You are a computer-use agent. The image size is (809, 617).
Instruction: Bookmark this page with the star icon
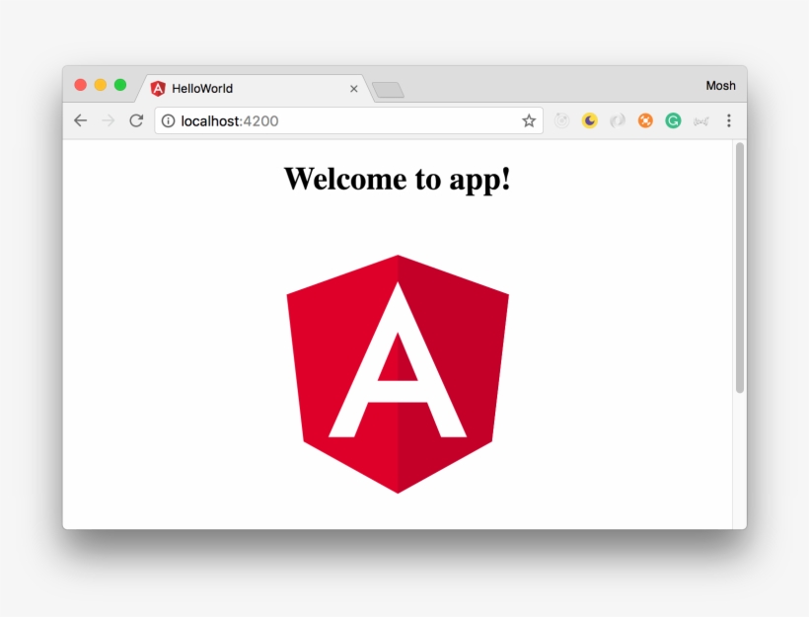pos(529,120)
